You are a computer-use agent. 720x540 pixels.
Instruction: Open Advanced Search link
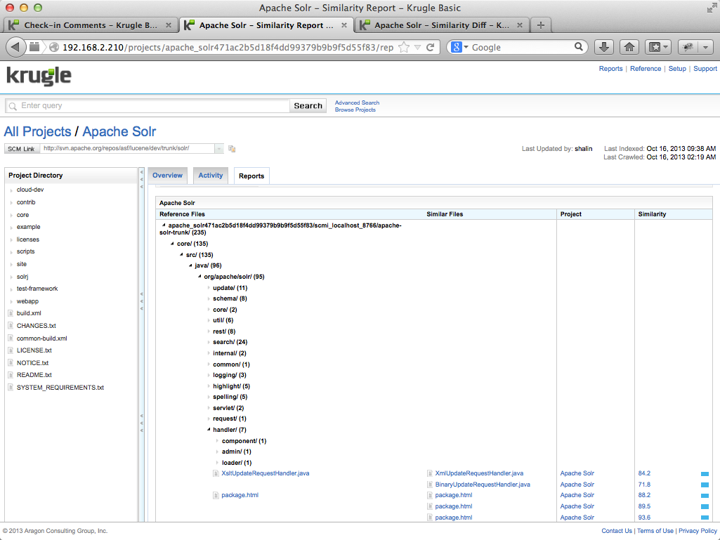(x=357, y=103)
